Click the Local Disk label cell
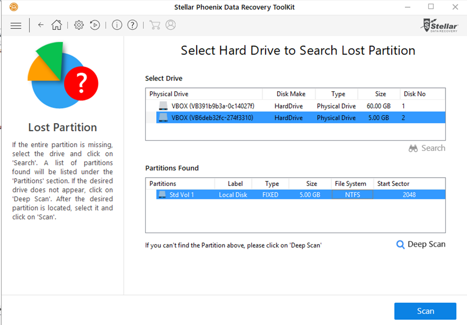Viewport: 467px width, 325px height. (x=233, y=195)
